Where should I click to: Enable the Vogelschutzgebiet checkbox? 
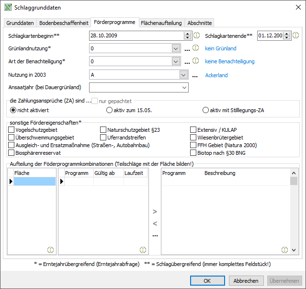pyautogui.click(x=11, y=130)
